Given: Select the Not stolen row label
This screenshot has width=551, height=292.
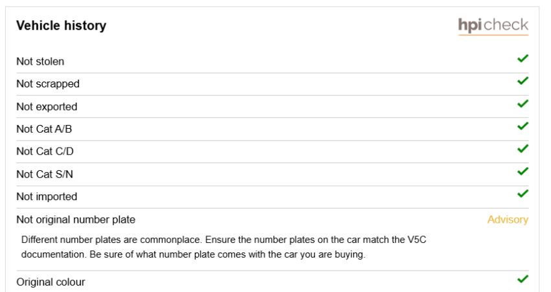Looking at the screenshot, I should tap(40, 62).
